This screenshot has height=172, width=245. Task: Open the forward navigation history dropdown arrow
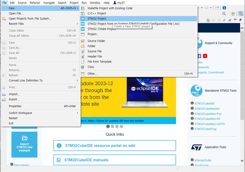[211, 8]
